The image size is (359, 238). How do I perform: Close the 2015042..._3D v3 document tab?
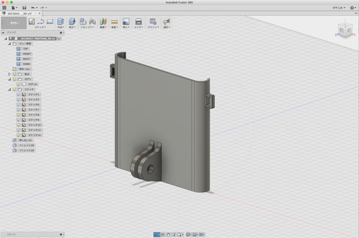pos(39,13)
